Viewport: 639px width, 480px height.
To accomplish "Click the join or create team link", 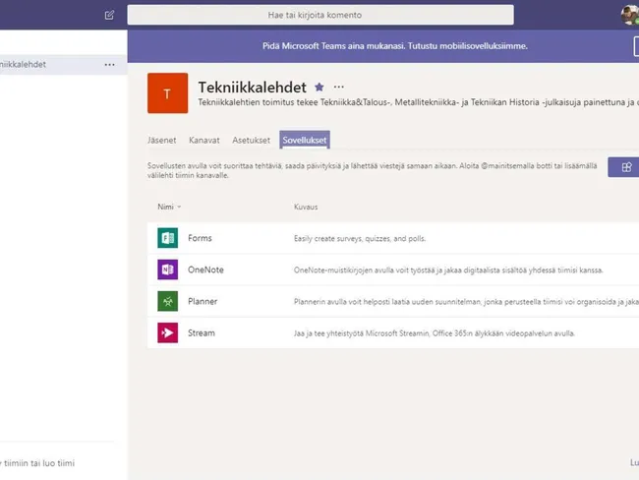I will pyautogui.click(x=39, y=462).
